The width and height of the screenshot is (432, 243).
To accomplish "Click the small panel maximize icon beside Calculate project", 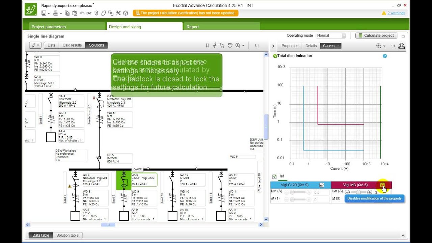I will [x=403, y=36].
